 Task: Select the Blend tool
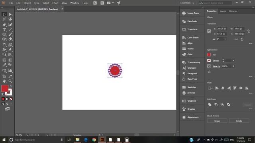click(x=10, y=65)
